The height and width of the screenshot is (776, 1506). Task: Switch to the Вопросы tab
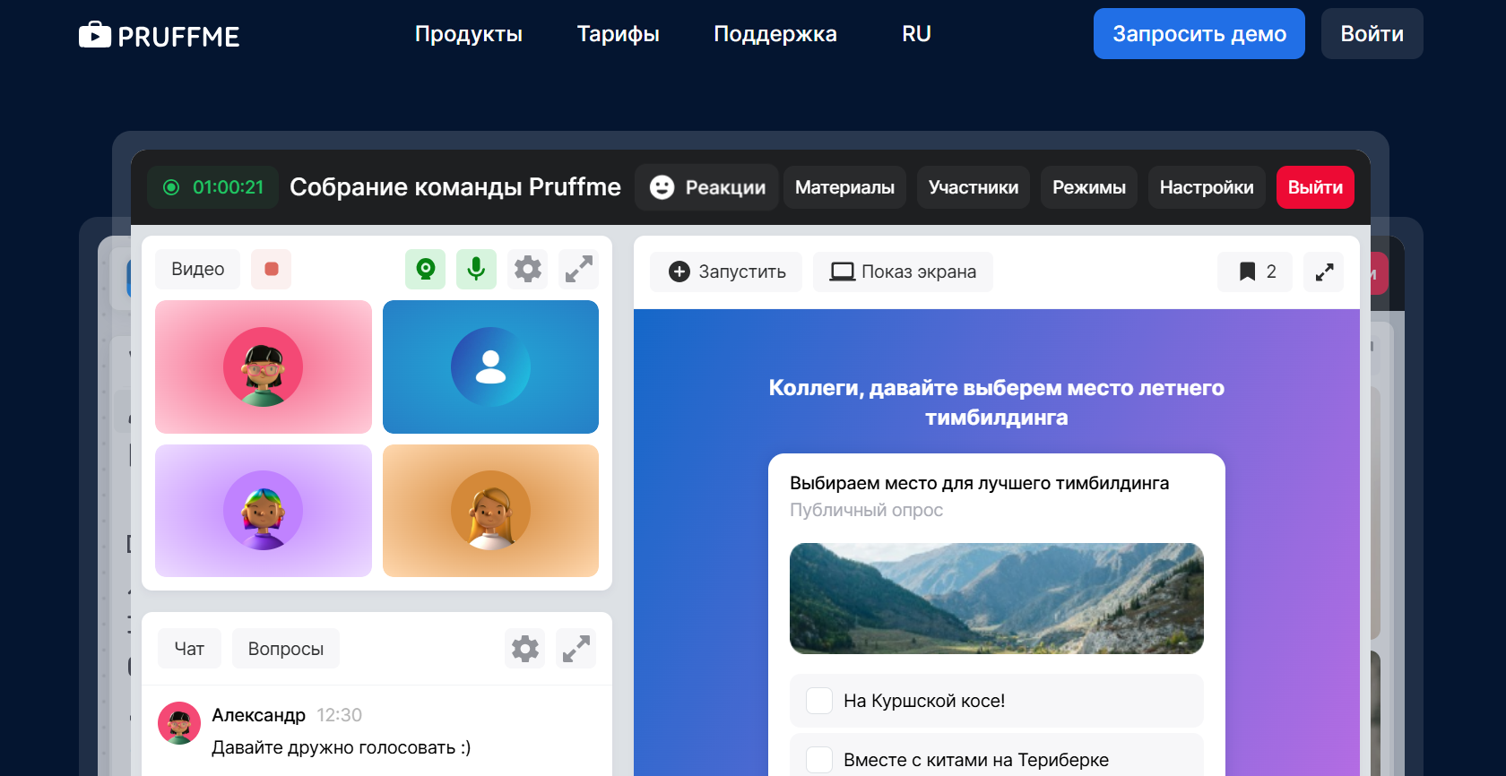[x=286, y=649]
